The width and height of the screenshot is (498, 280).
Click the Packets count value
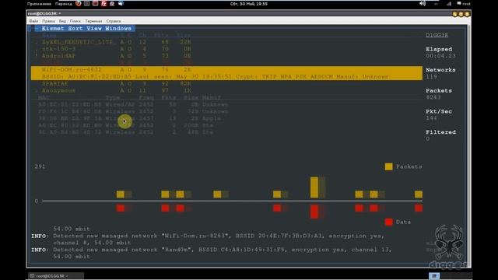433,97
